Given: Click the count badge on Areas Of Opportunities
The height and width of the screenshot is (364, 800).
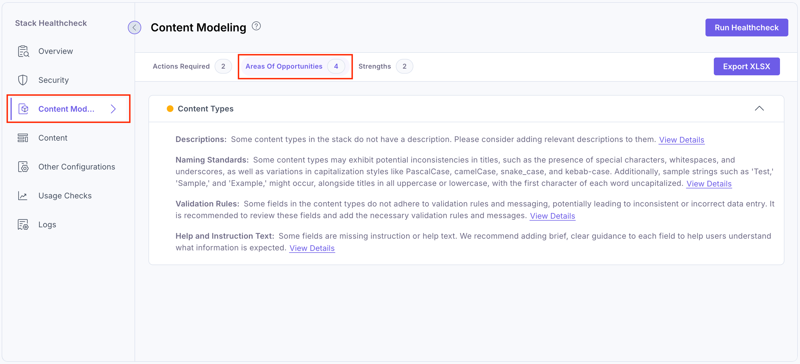Looking at the screenshot, I should (x=336, y=66).
